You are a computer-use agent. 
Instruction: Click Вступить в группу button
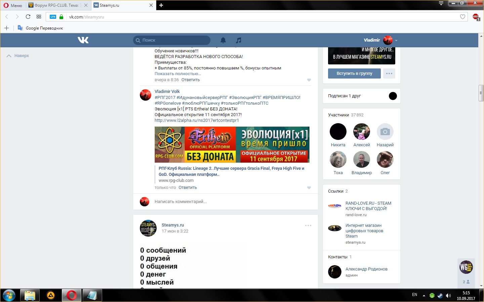pyautogui.click(x=354, y=73)
